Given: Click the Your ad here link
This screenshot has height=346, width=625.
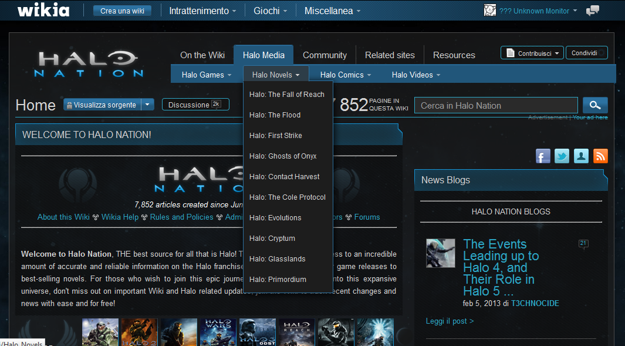Looking at the screenshot, I should pos(590,117).
